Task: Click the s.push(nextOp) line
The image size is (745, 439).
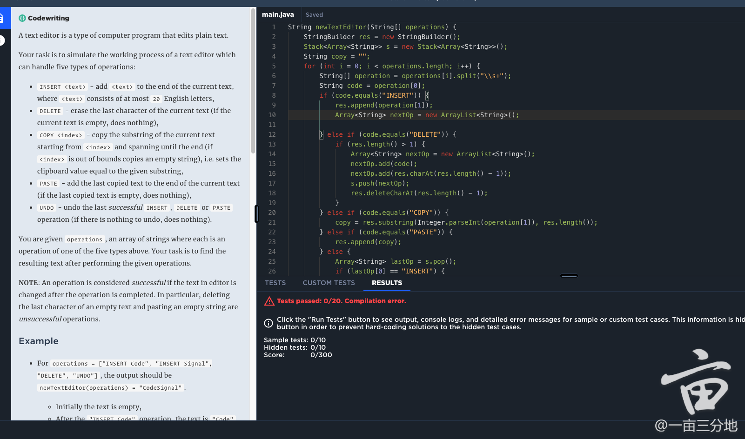Action: [x=380, y=183]
